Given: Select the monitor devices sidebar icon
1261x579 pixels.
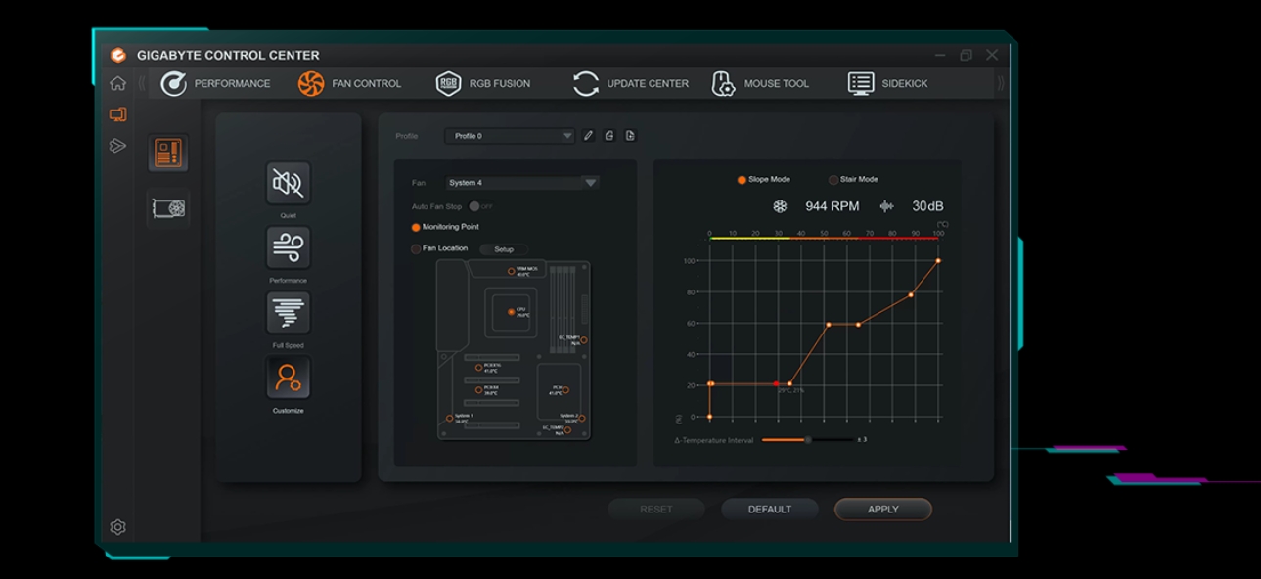Looking at the screenshot, I should 117,114.
